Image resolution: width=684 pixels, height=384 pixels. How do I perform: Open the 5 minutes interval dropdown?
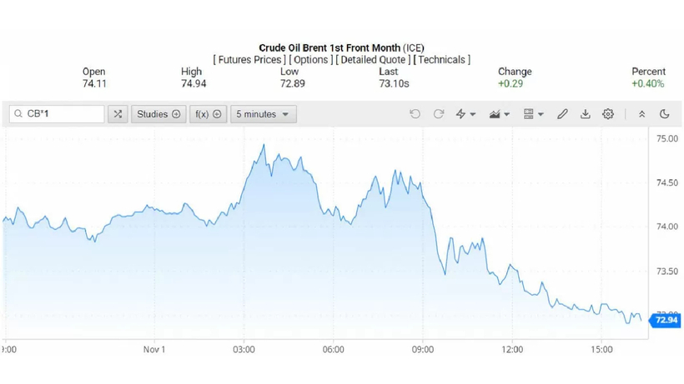[263, 114]
